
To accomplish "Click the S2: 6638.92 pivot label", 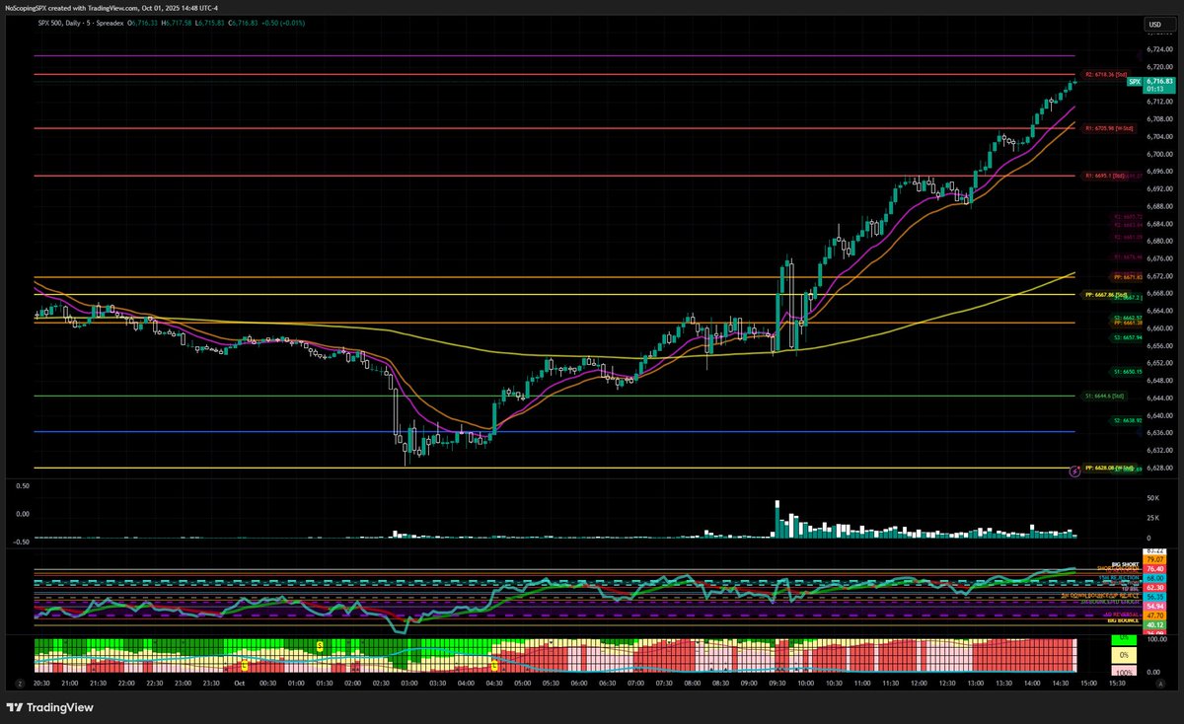I will pyautogui.click(x=1127, y=420).
